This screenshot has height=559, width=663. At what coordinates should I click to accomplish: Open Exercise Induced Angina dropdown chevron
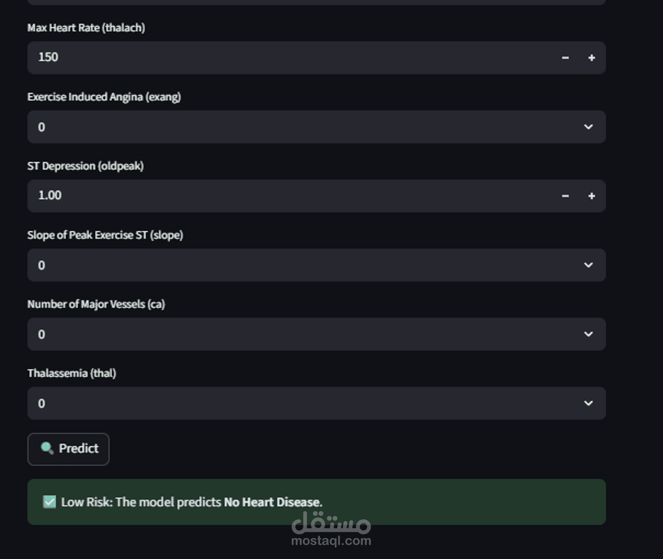click(x=588, y=127)
